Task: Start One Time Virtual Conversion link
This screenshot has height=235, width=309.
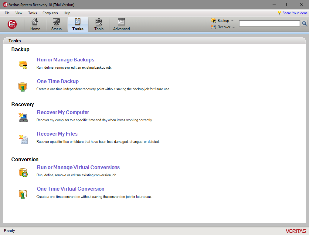Action: coord(70,189)
